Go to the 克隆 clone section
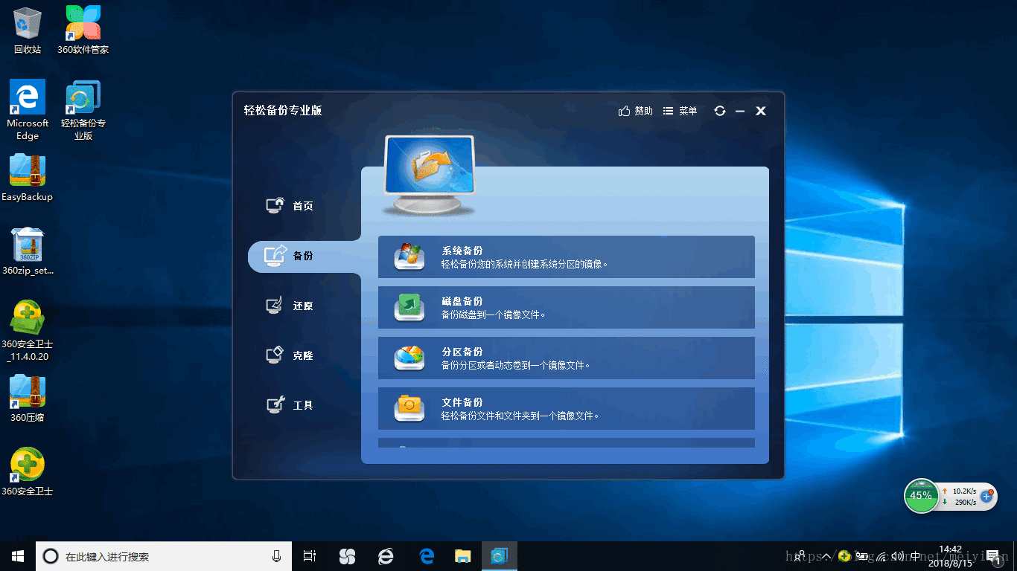The height and width of the screenshot is (571, 1017). pos(290,355)
